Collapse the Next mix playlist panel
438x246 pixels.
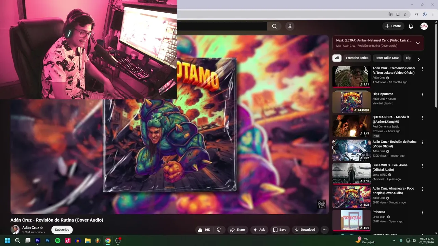(418, 43)
